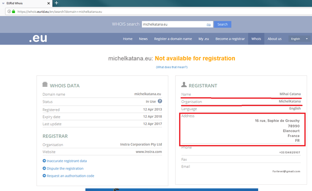Focus the WHOIS search input field
This screenshot has width=312, height=191.
[173, 24]
